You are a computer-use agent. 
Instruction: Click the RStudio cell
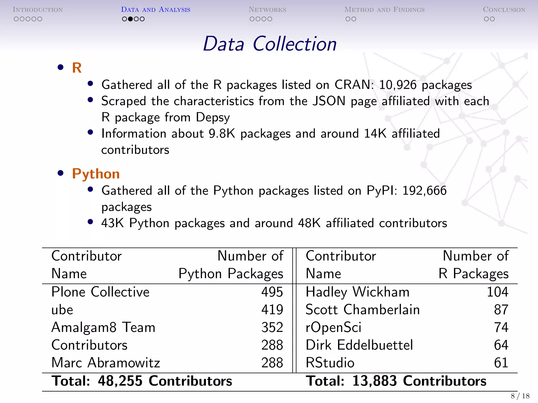330,363
